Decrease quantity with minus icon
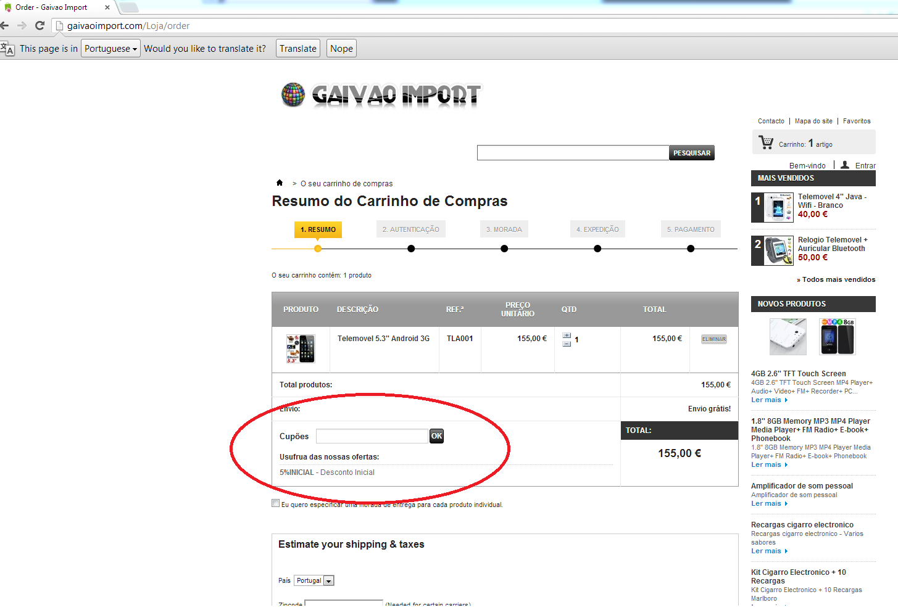The image size is (898, 610). (x=567, y=344)
